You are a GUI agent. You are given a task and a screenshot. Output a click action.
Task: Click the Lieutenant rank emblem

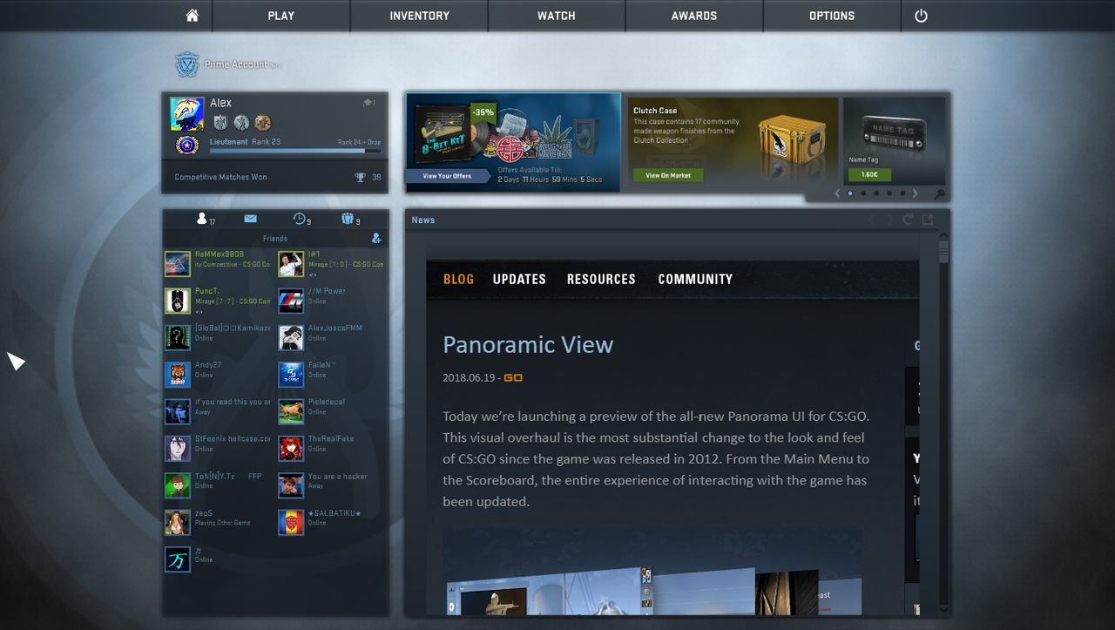click(x=187, y=146)
